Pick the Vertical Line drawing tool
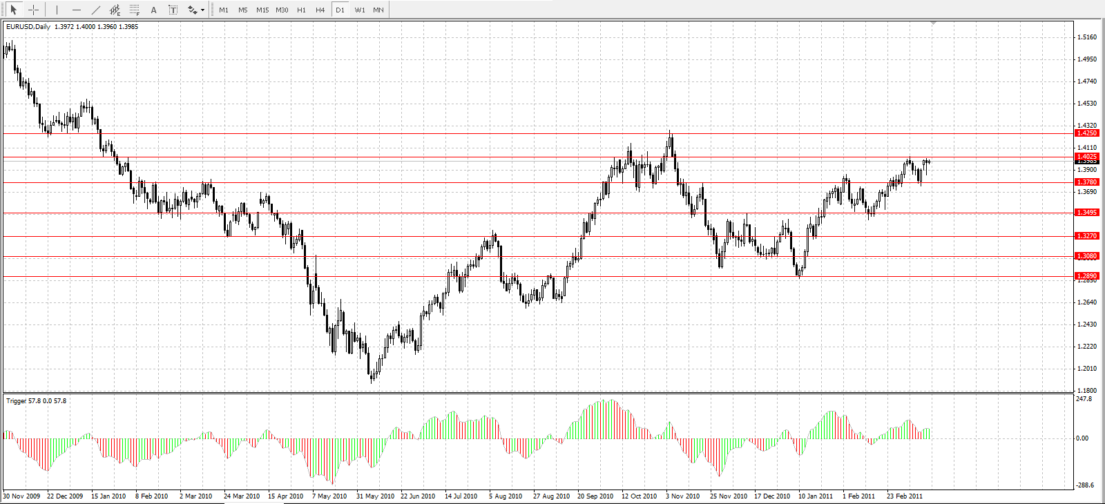The width and height of the screenshot is (1105, 504). tap(57, 10)
